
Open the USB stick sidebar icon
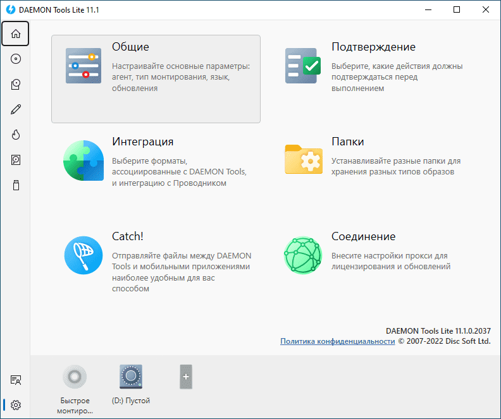tap(16, 185)
